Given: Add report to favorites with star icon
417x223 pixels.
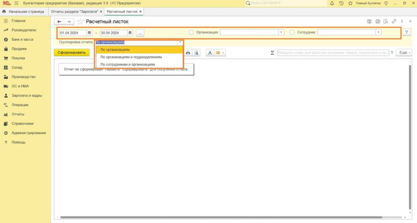Looking at the screenshot, I should tap(80, 22).
